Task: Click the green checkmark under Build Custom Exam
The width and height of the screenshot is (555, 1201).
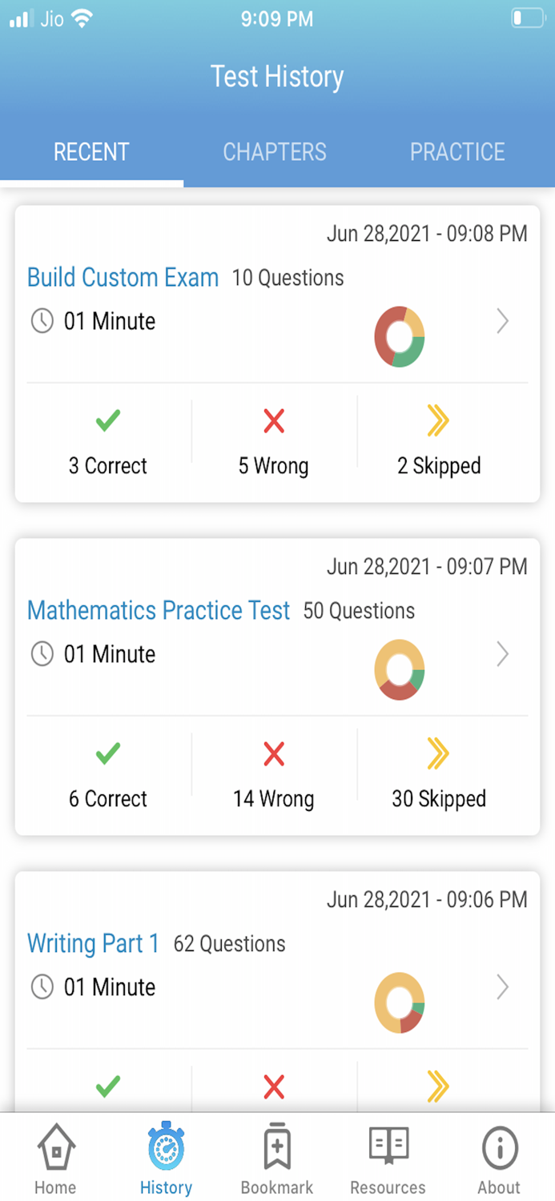Action: point(107,422)
